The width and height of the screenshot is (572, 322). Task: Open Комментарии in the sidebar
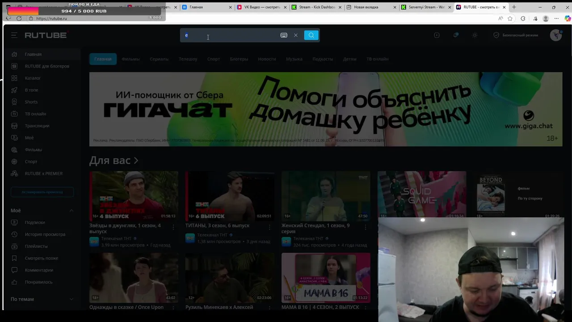[x=42, y=270]
